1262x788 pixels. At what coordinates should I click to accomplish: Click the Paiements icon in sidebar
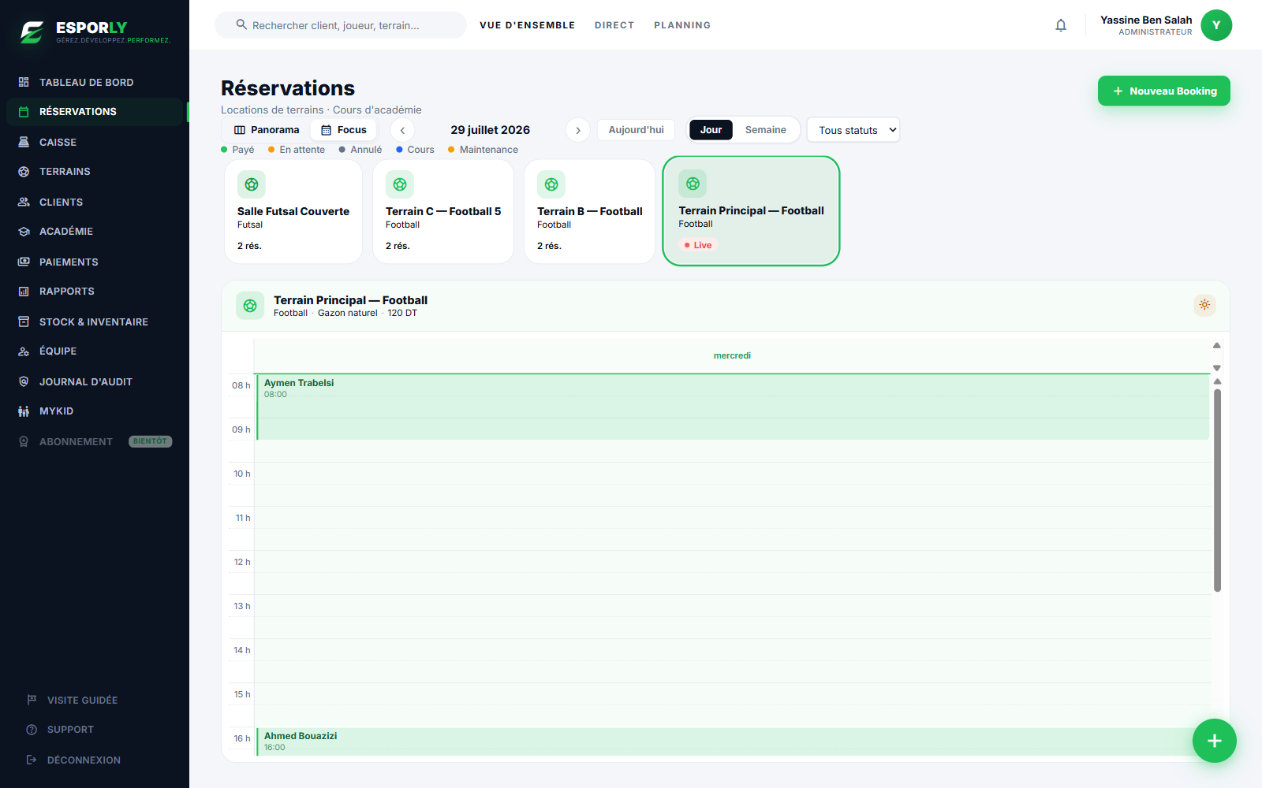point(24,262)
